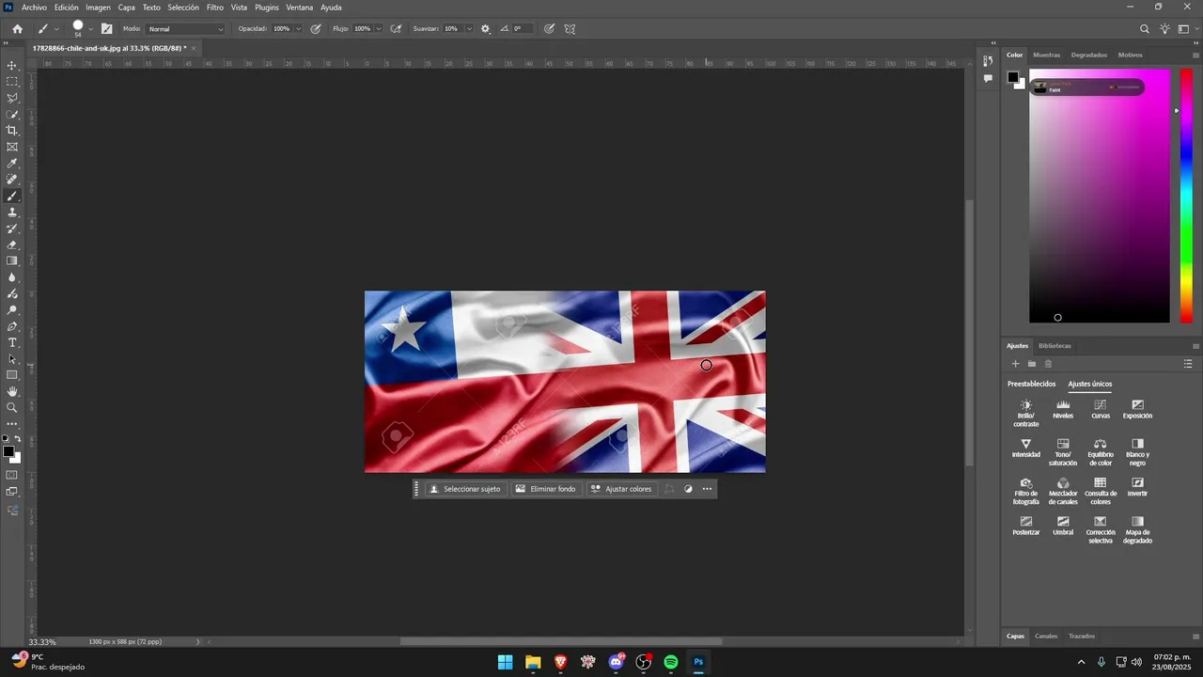
Task: Click the foreground color swatch in Color panel
Action: [1014, 78]
